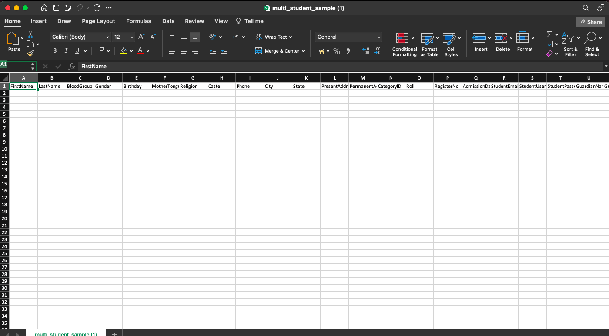
Task: Click the Increase Font Size icon
Action: pyautogui.click(x=141, y=37)
